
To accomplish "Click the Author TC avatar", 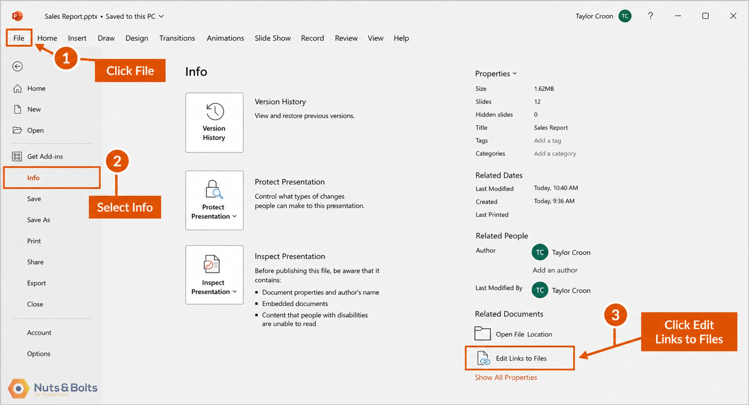I will pos(540,252).
